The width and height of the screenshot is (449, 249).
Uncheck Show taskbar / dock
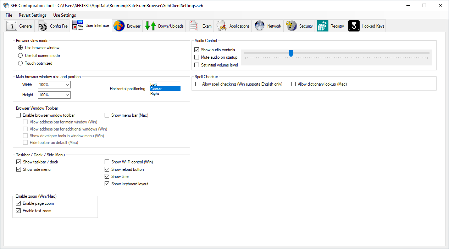tap(19, 162)
